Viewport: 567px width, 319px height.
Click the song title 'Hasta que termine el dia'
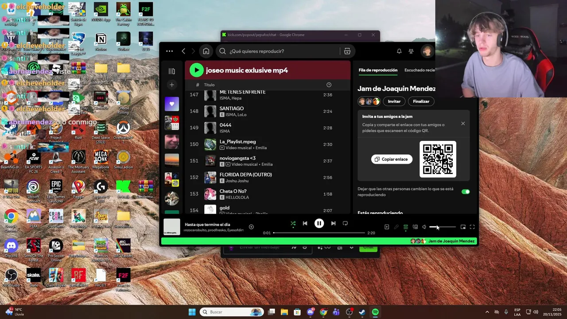(207, 225)
